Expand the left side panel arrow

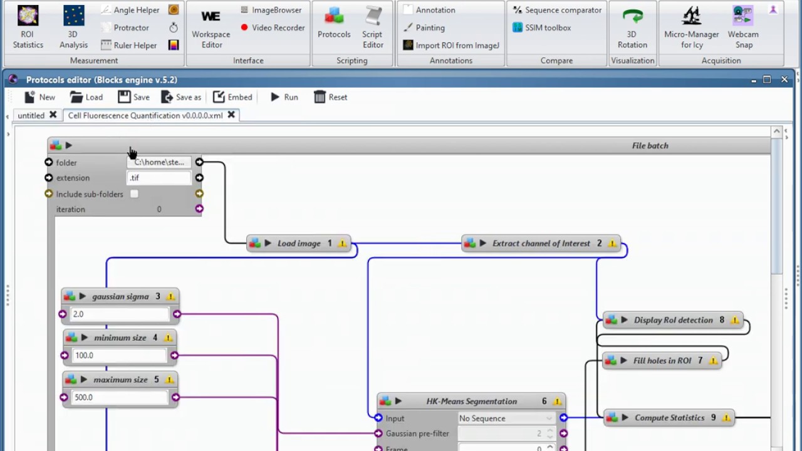[x=8, y=134]
